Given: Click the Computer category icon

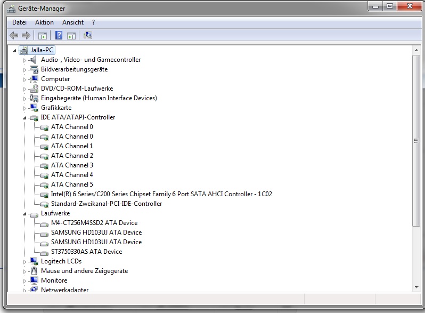Looking at the screenshot, I should tap(34, 79).
